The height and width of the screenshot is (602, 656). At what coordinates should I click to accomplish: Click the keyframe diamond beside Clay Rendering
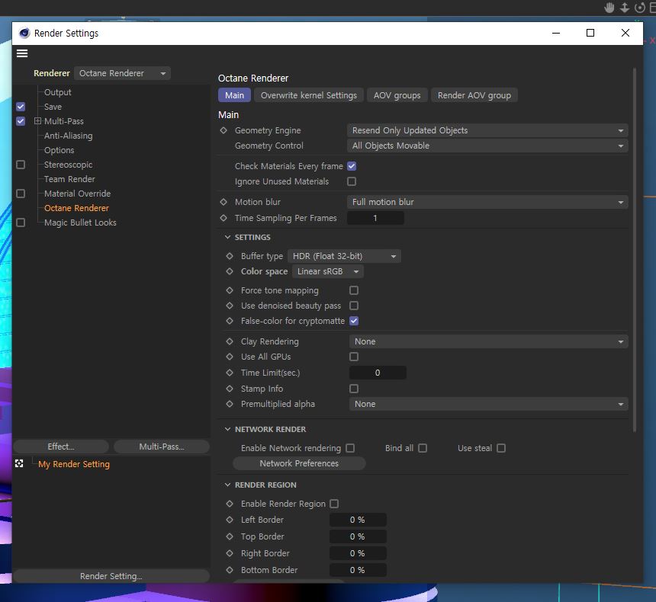point(230,341)
